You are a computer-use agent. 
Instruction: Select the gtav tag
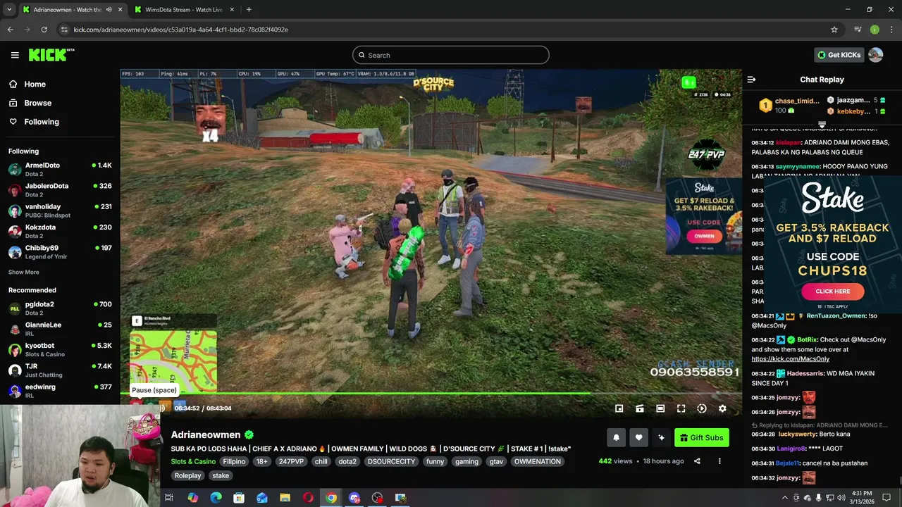496,462
